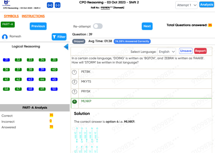Jump to question 46

(x=6, y=89)
